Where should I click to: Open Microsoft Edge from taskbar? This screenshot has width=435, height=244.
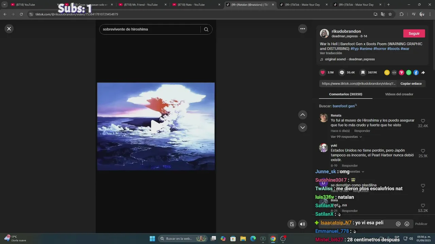tap(253, 239)
